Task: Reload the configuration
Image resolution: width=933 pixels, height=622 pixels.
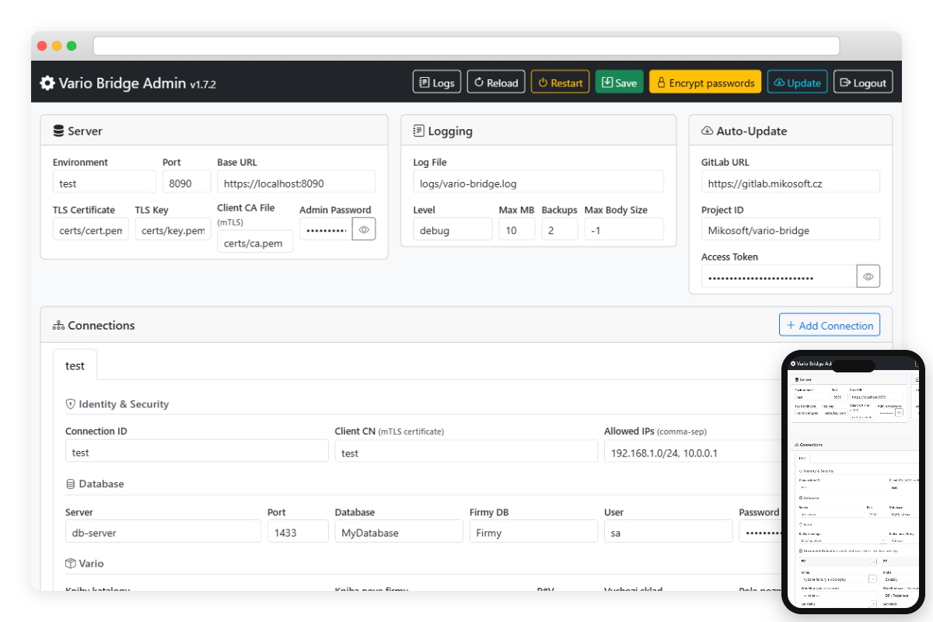Action: [x=496, y=82]
